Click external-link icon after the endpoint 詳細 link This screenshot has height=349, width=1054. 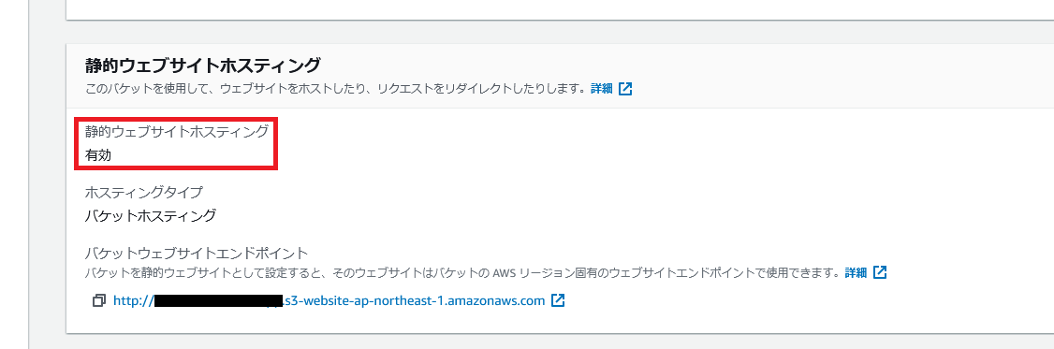pyautogui.click(x=880, y=273)
